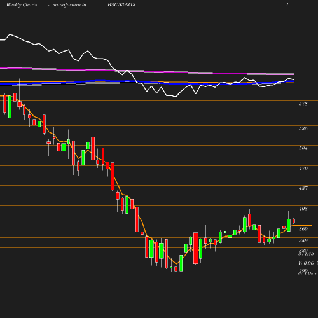Screen dimensions: 318x318
Task: Click the 437 price axis label
Action: 303,188
